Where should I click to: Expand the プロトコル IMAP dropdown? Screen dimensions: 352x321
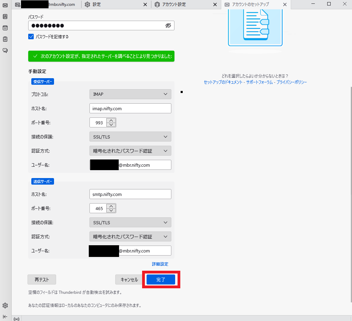click(x=130, y=94)
